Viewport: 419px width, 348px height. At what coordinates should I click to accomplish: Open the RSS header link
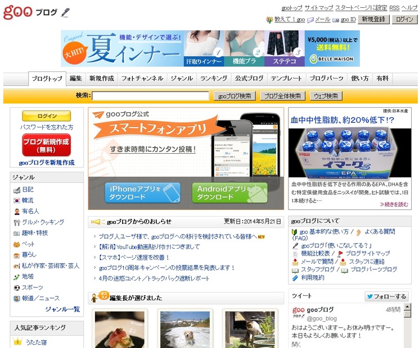click(394, 8)
